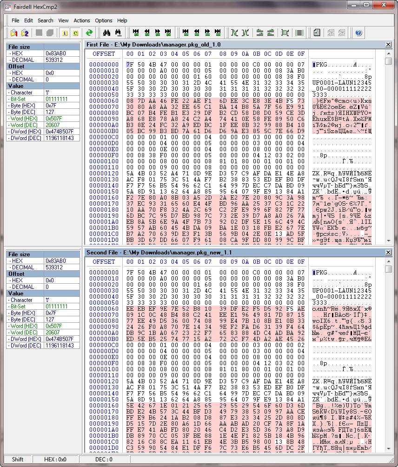Click status bar 'DEC : 0' field

pyautogui.click(x=104, y=459)
